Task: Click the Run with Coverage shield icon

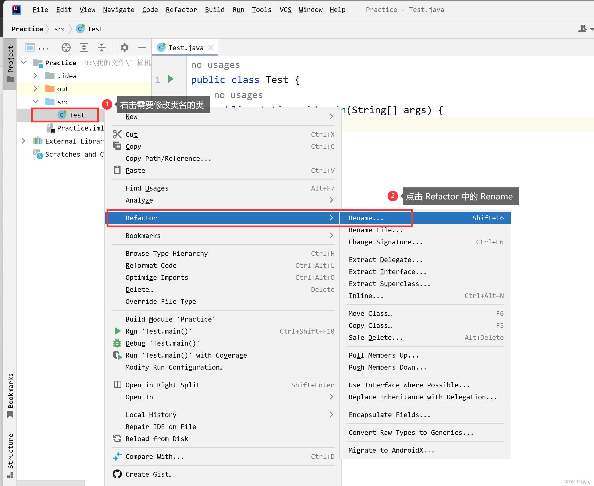Action: tap(117, 355)
